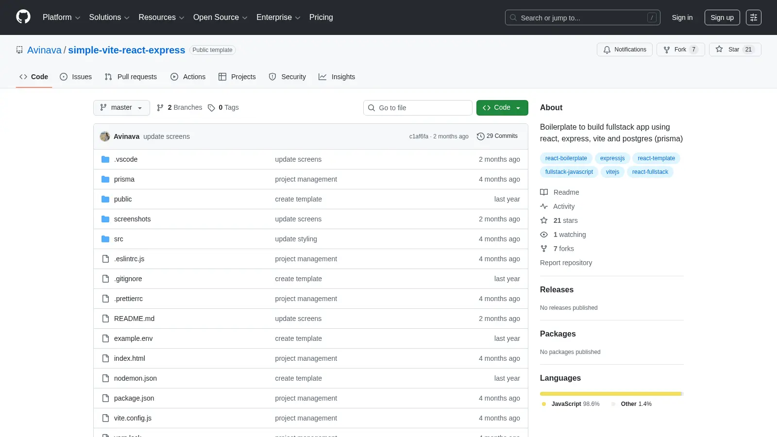777x437 pixels.
Task: Expand the Resources menu
Action: tap(161, 17)
